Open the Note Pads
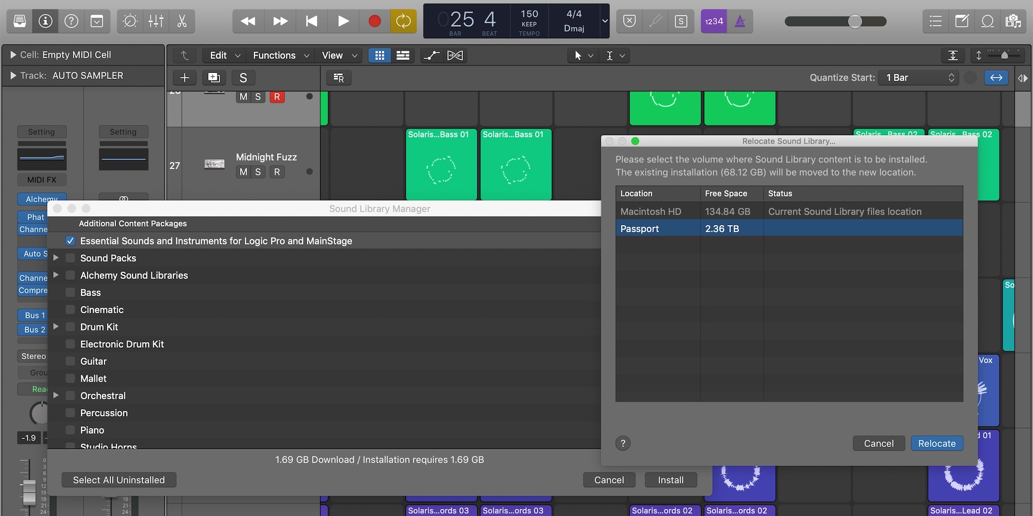This screenshot has width=1033, height=516. click(962, 21)
